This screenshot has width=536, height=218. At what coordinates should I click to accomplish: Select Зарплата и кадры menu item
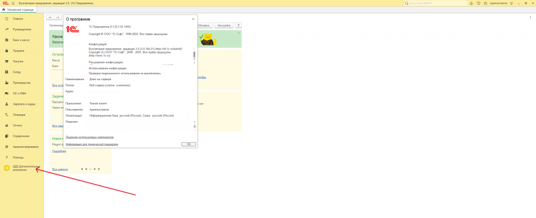point(24,104)
